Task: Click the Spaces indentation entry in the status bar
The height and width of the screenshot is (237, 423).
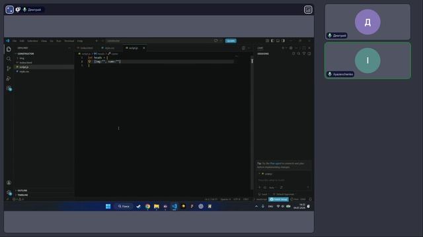Action: point(225,199)
